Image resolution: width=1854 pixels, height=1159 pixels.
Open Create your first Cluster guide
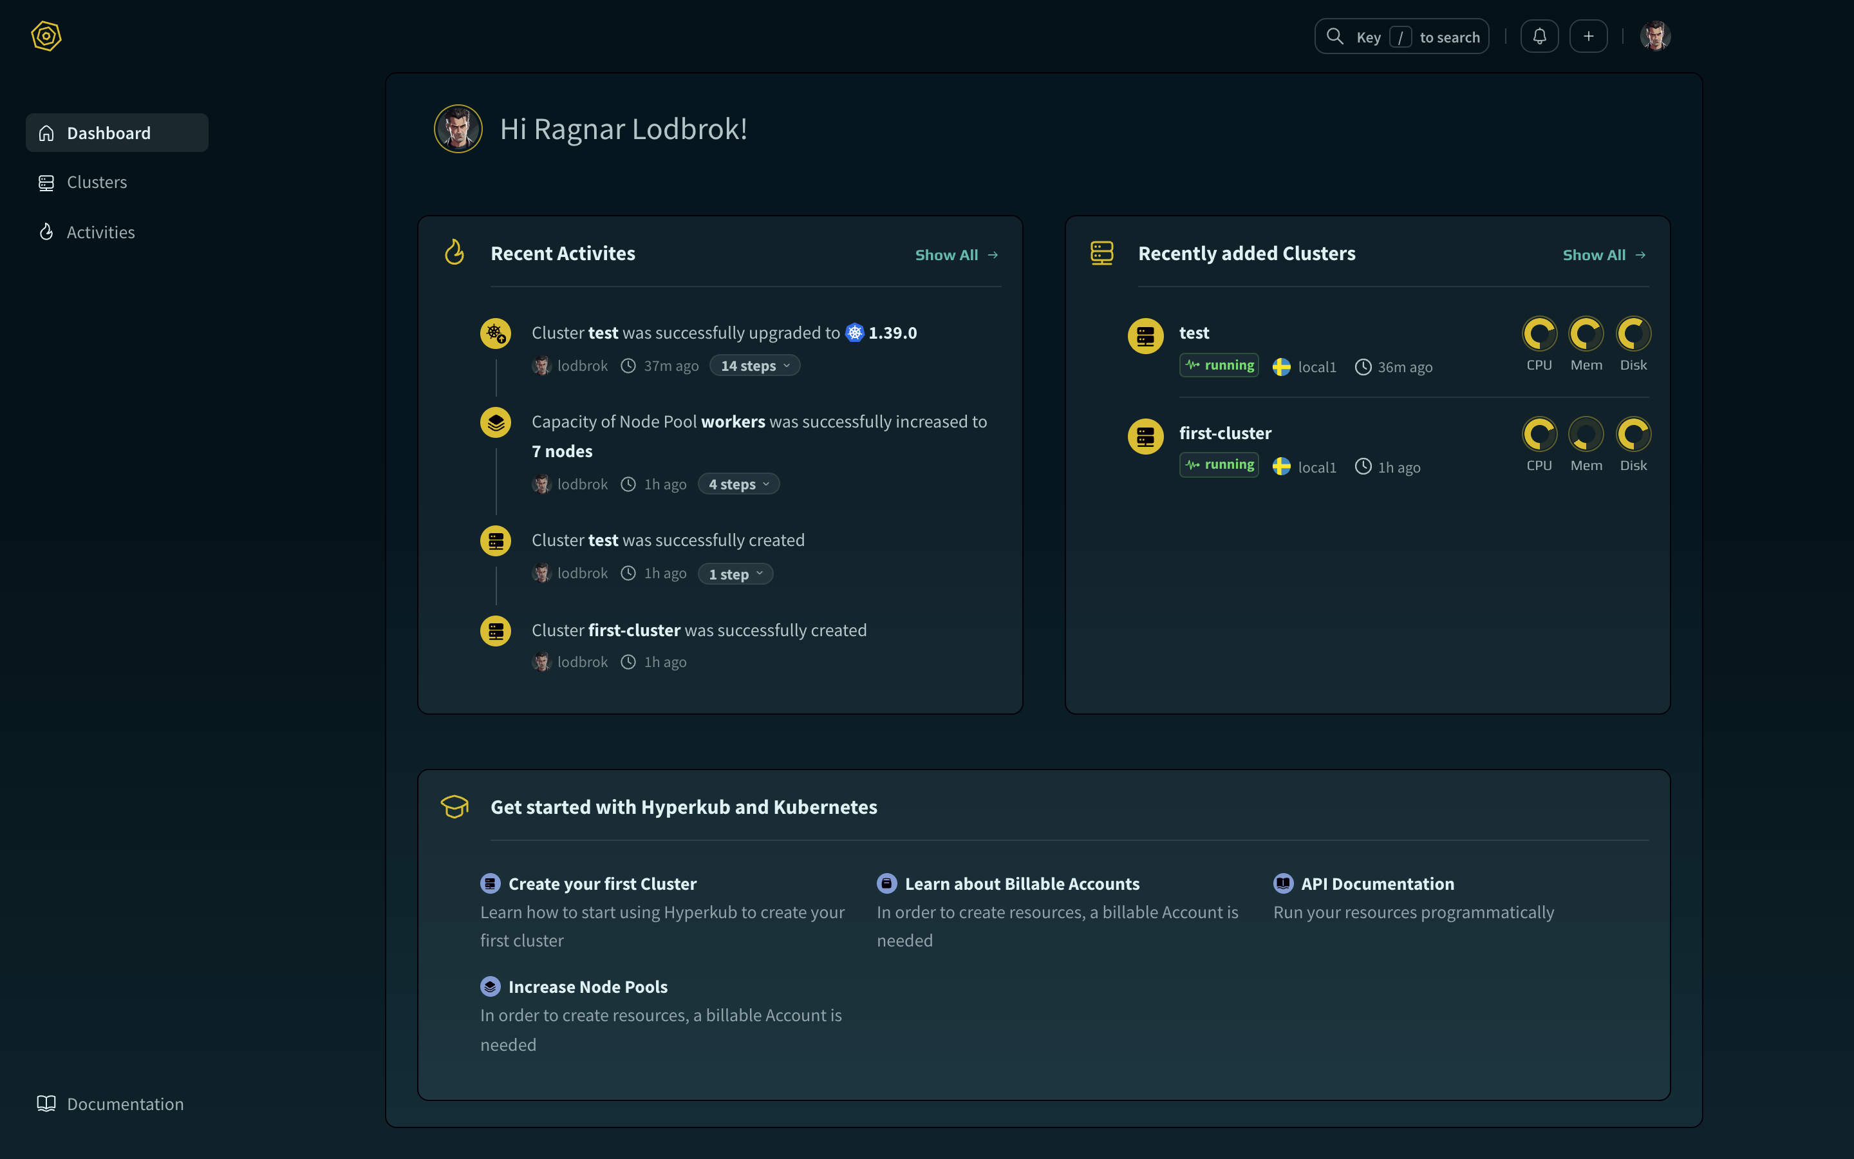coord(602,883)
